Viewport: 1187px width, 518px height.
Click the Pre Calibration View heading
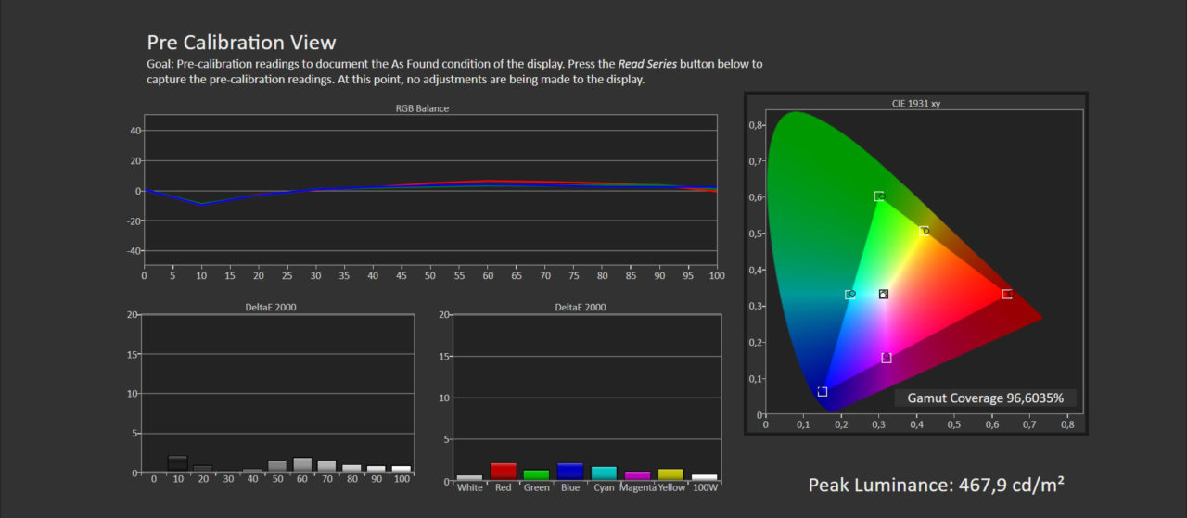click(241, 43)
